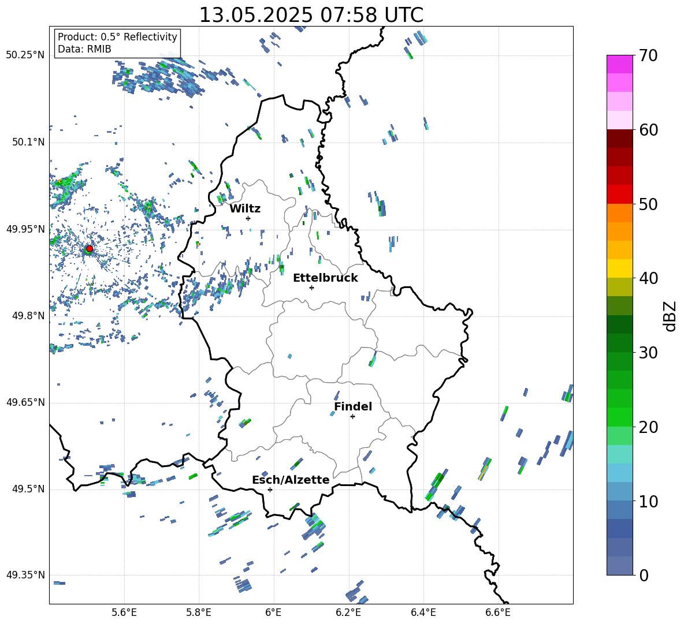Click the 49.5°N latitude label

coord(28,489)
